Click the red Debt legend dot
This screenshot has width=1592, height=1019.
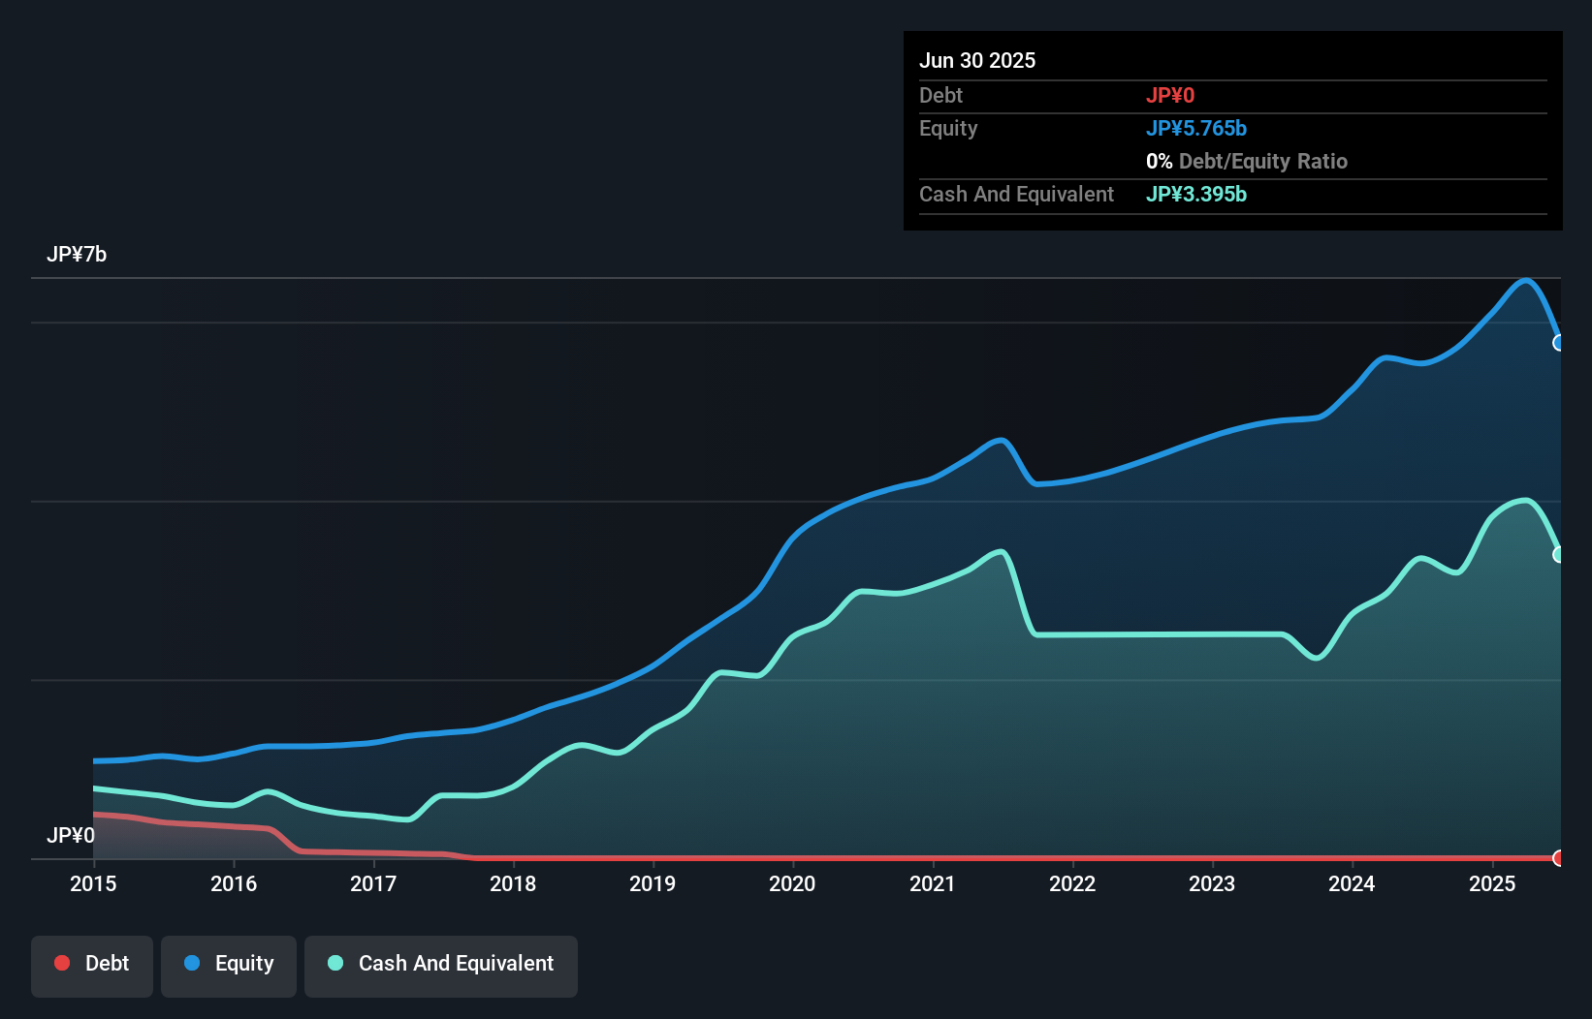(61, 962)
